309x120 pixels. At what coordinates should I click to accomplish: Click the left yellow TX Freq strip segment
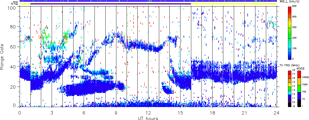(x=25, y=4)
